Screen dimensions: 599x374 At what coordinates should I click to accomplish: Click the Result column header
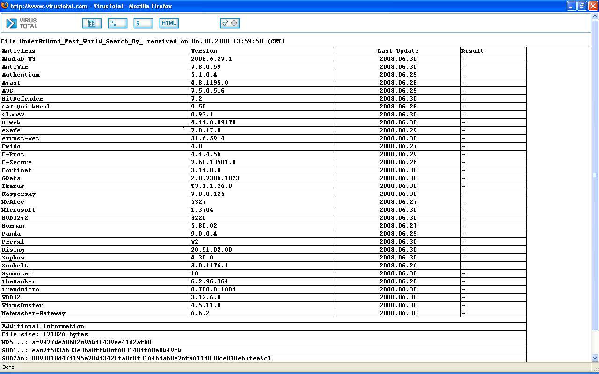click(x=473, y=51)
